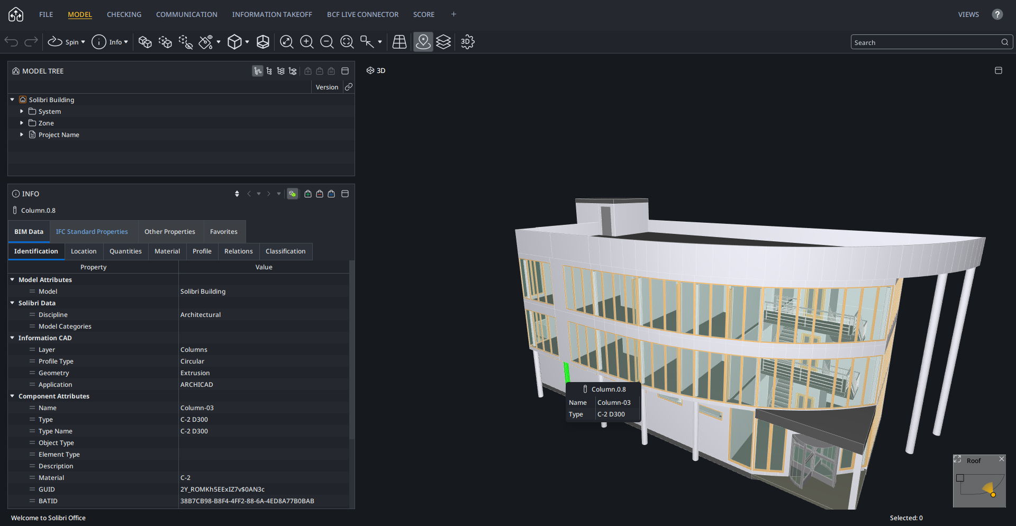Open Other Properties tab
This screenshot has height=526, width=1016.
[x=170, y=232]
